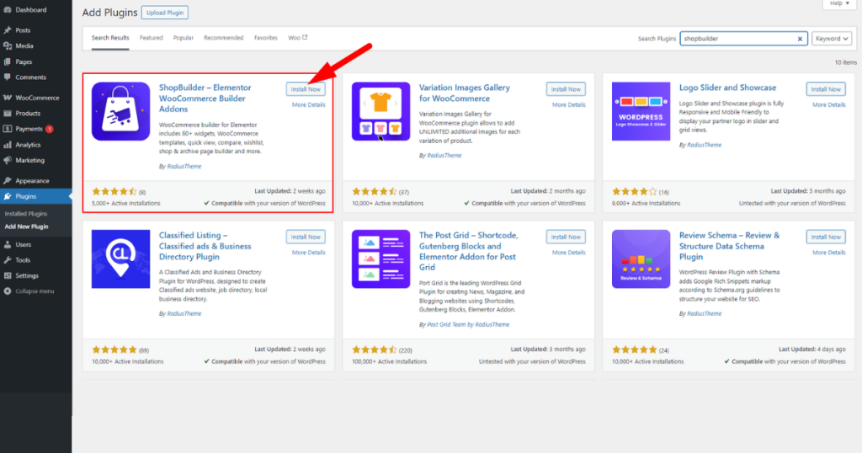Image resolution: width=862 pixels, height=453 pixels.
Task: Install Variation Images Gallery for WooCommerce
Action: click(566, 89)
